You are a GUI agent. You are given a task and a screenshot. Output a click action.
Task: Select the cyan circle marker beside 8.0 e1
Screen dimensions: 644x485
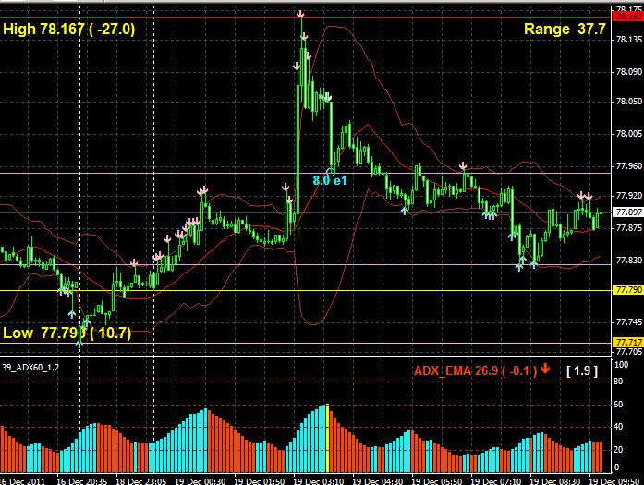click(330, 172)
